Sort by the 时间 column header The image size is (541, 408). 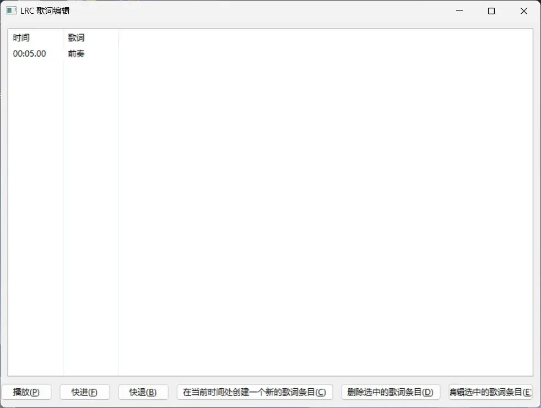(21, 37)
